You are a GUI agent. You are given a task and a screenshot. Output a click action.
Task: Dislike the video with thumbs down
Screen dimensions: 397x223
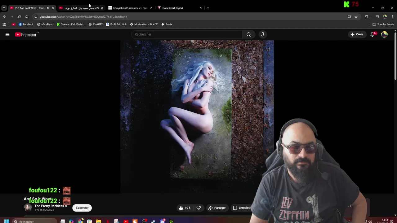tap(198, 208)
